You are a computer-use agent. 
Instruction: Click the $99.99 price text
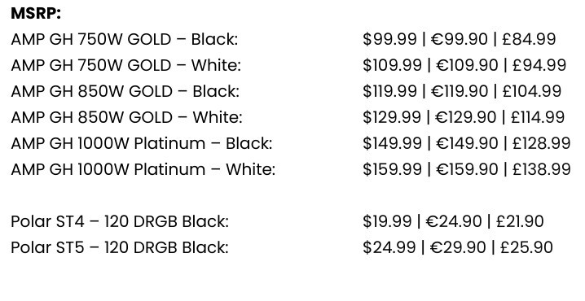tap(390, 39)
